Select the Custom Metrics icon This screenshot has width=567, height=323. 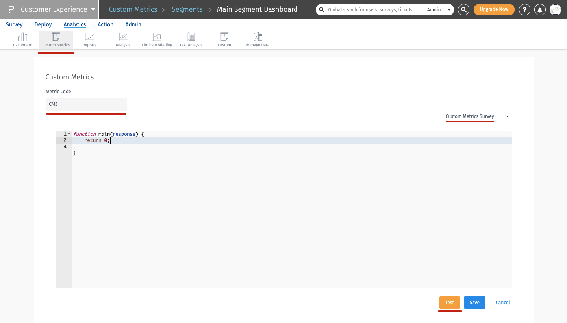click(56, 39)
